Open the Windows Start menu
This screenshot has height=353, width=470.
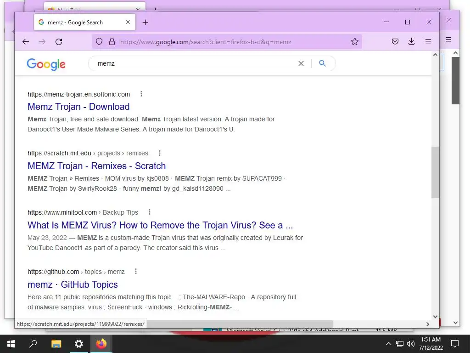11,344
